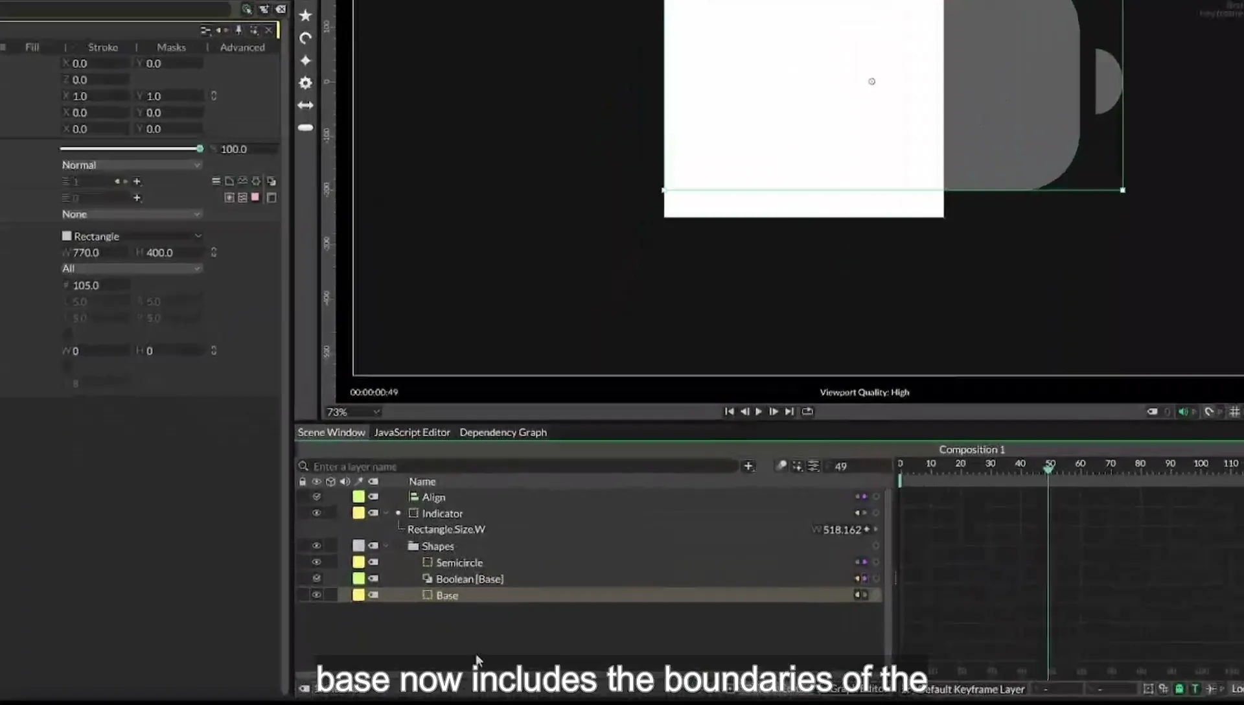The height and width of the screenshot is (705, 1244).
Task: Click the timeline playhead at frame 49
Action: tap(1048, 468)
